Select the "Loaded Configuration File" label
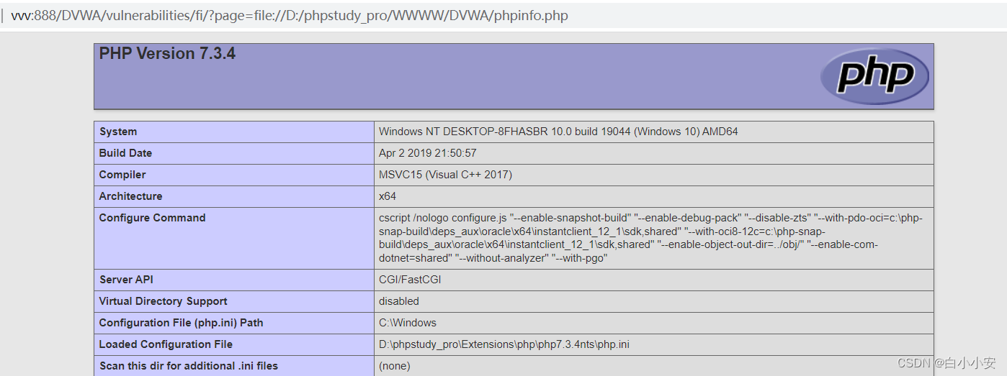The width and height of the screenshot is (1007, 376). tap(166, 344)
